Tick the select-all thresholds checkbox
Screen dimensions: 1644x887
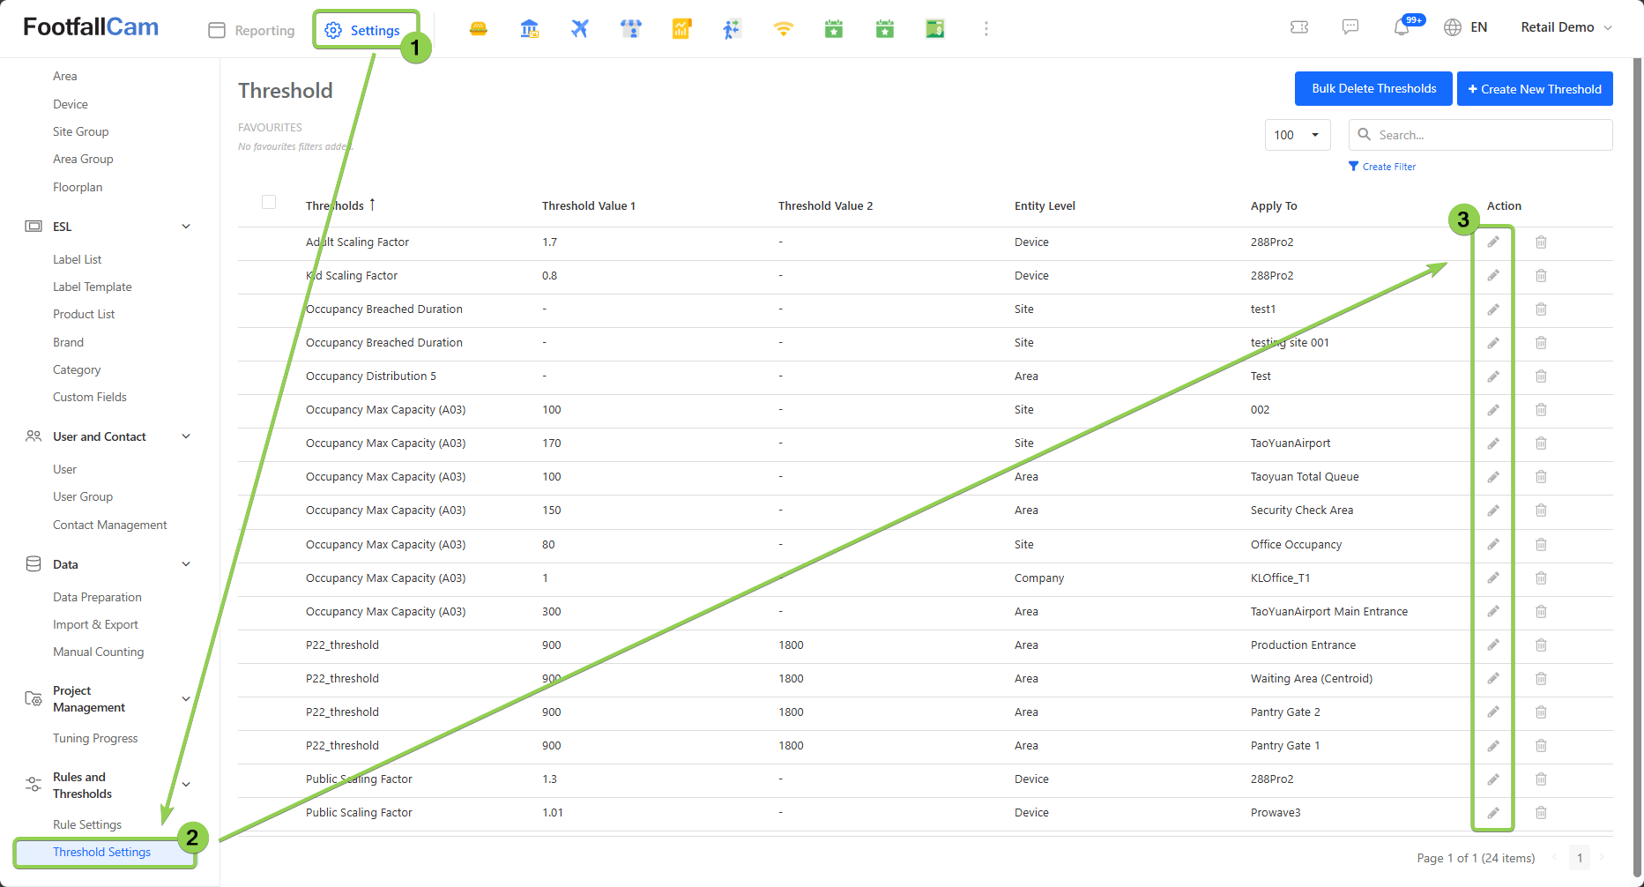click(269, 203)
